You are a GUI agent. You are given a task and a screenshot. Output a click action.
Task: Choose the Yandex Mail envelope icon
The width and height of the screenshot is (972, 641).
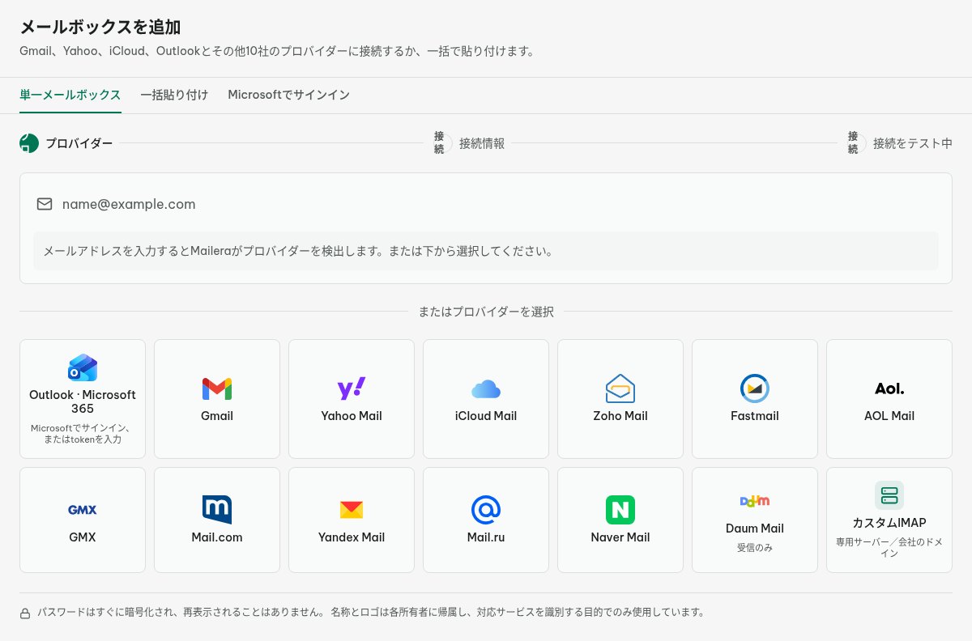coord(352,510)
